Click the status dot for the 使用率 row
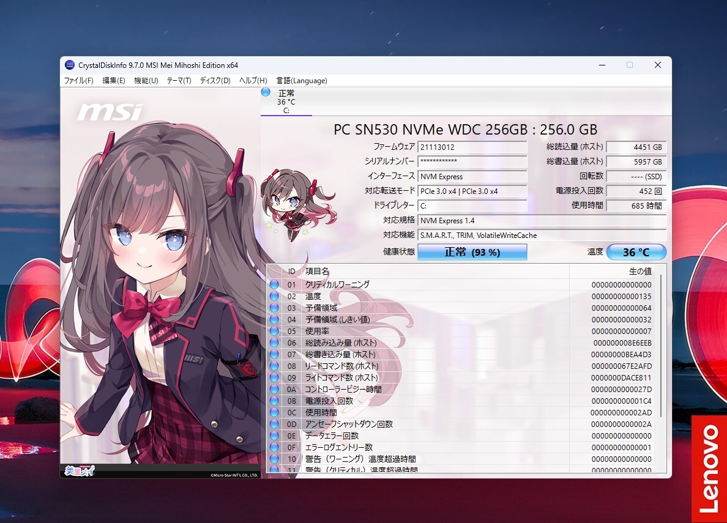This screenshot has width=727, height=523. 274,331
